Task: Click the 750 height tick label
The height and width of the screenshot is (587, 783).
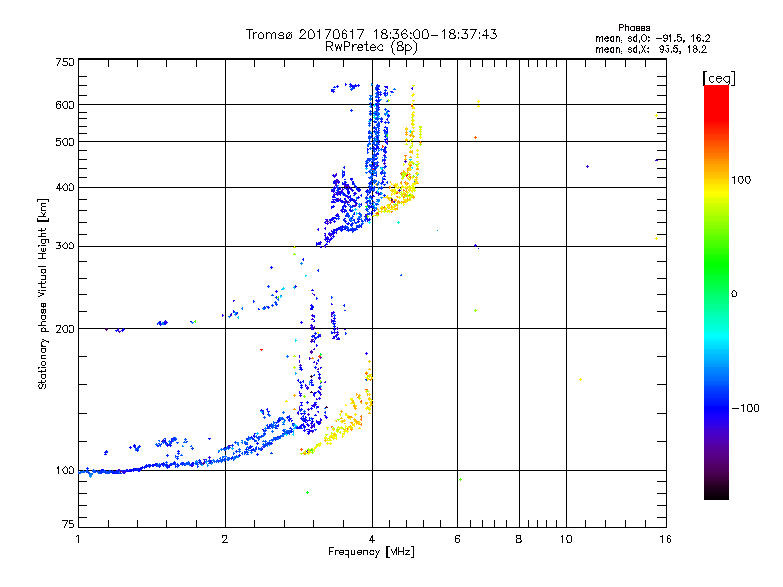Action: tap(65, 62)
